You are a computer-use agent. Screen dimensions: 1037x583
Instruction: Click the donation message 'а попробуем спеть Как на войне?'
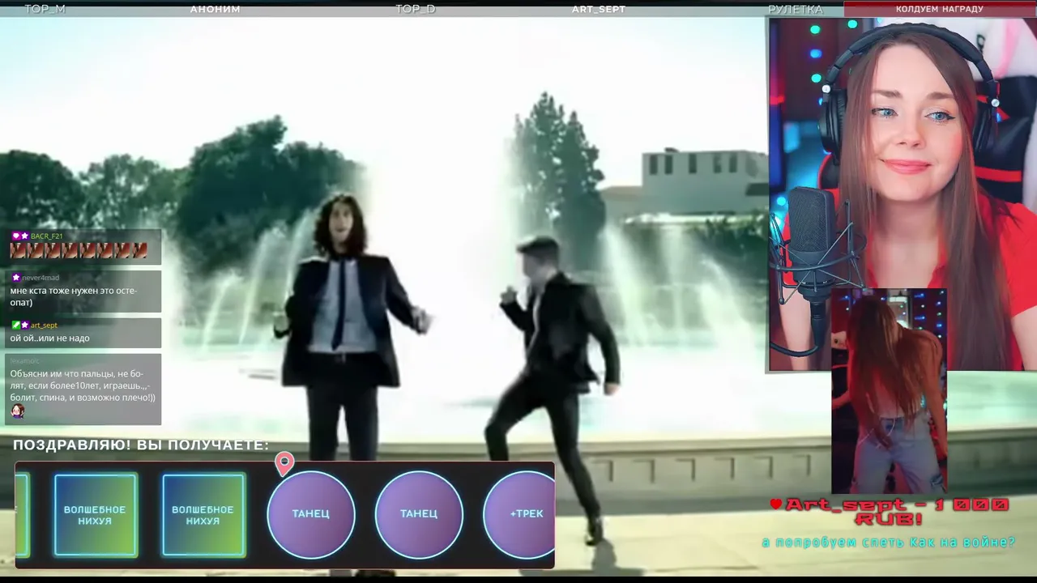tap(889, 542)
